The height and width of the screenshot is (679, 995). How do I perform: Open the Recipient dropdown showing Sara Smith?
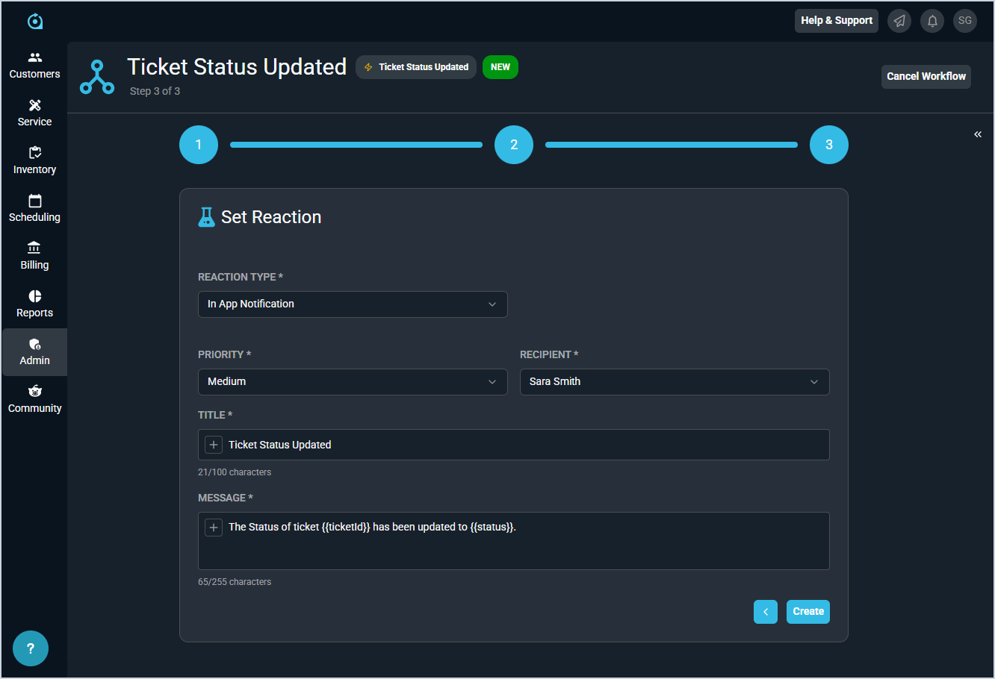675,382
